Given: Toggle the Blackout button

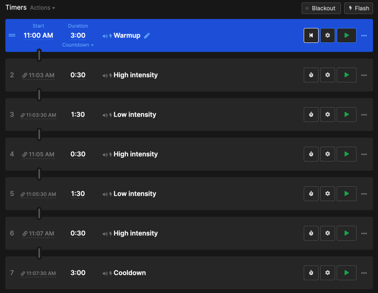Looking at the screenshot, I should tap(321, 8).
